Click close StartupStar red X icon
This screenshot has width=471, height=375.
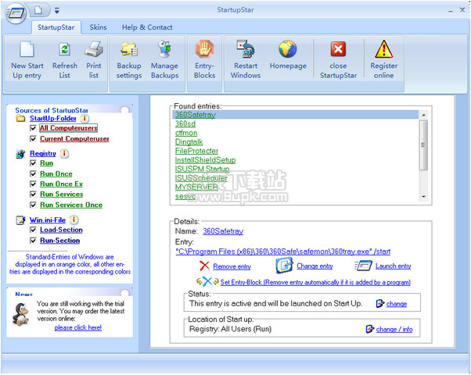[x=338, y=49]
